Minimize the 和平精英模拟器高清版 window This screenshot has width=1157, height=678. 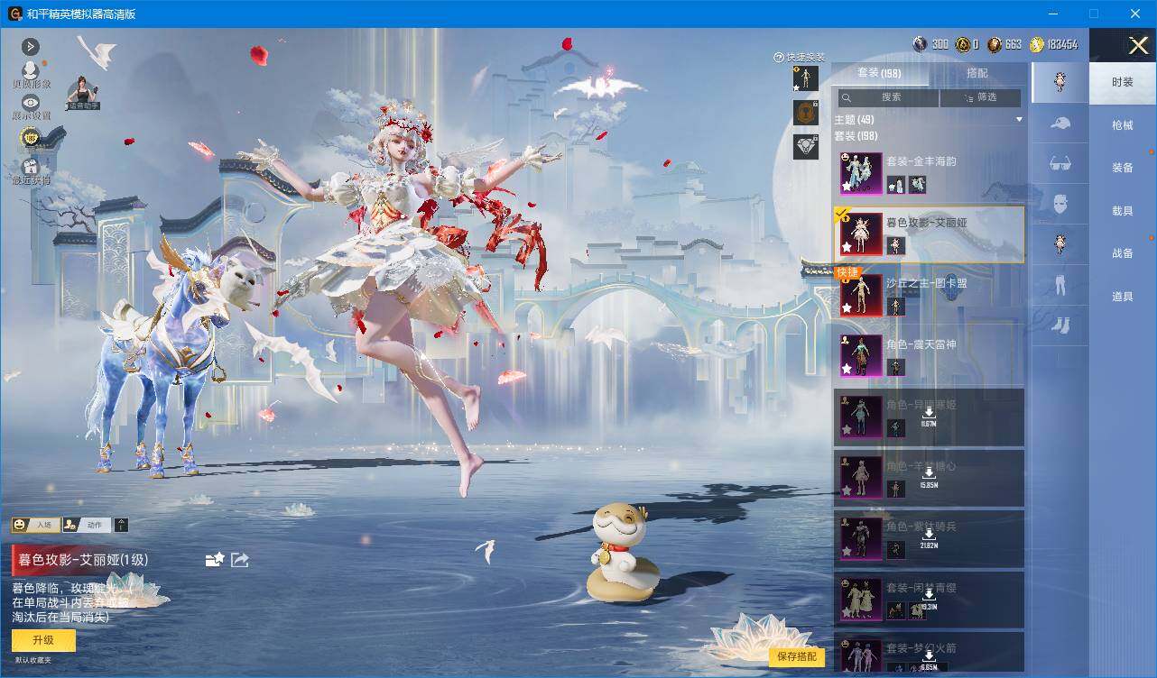click(1052, 14)
